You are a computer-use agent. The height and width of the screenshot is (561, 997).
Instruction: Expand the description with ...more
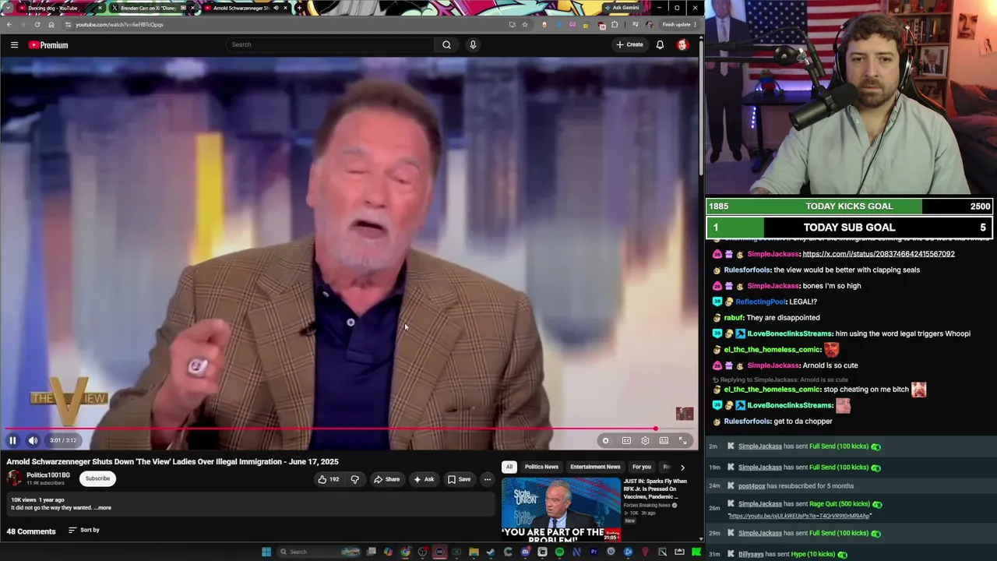click(x=104, y=508)
